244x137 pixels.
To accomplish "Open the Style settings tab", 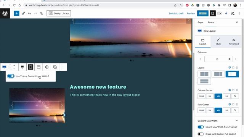I will coord(218,42).
